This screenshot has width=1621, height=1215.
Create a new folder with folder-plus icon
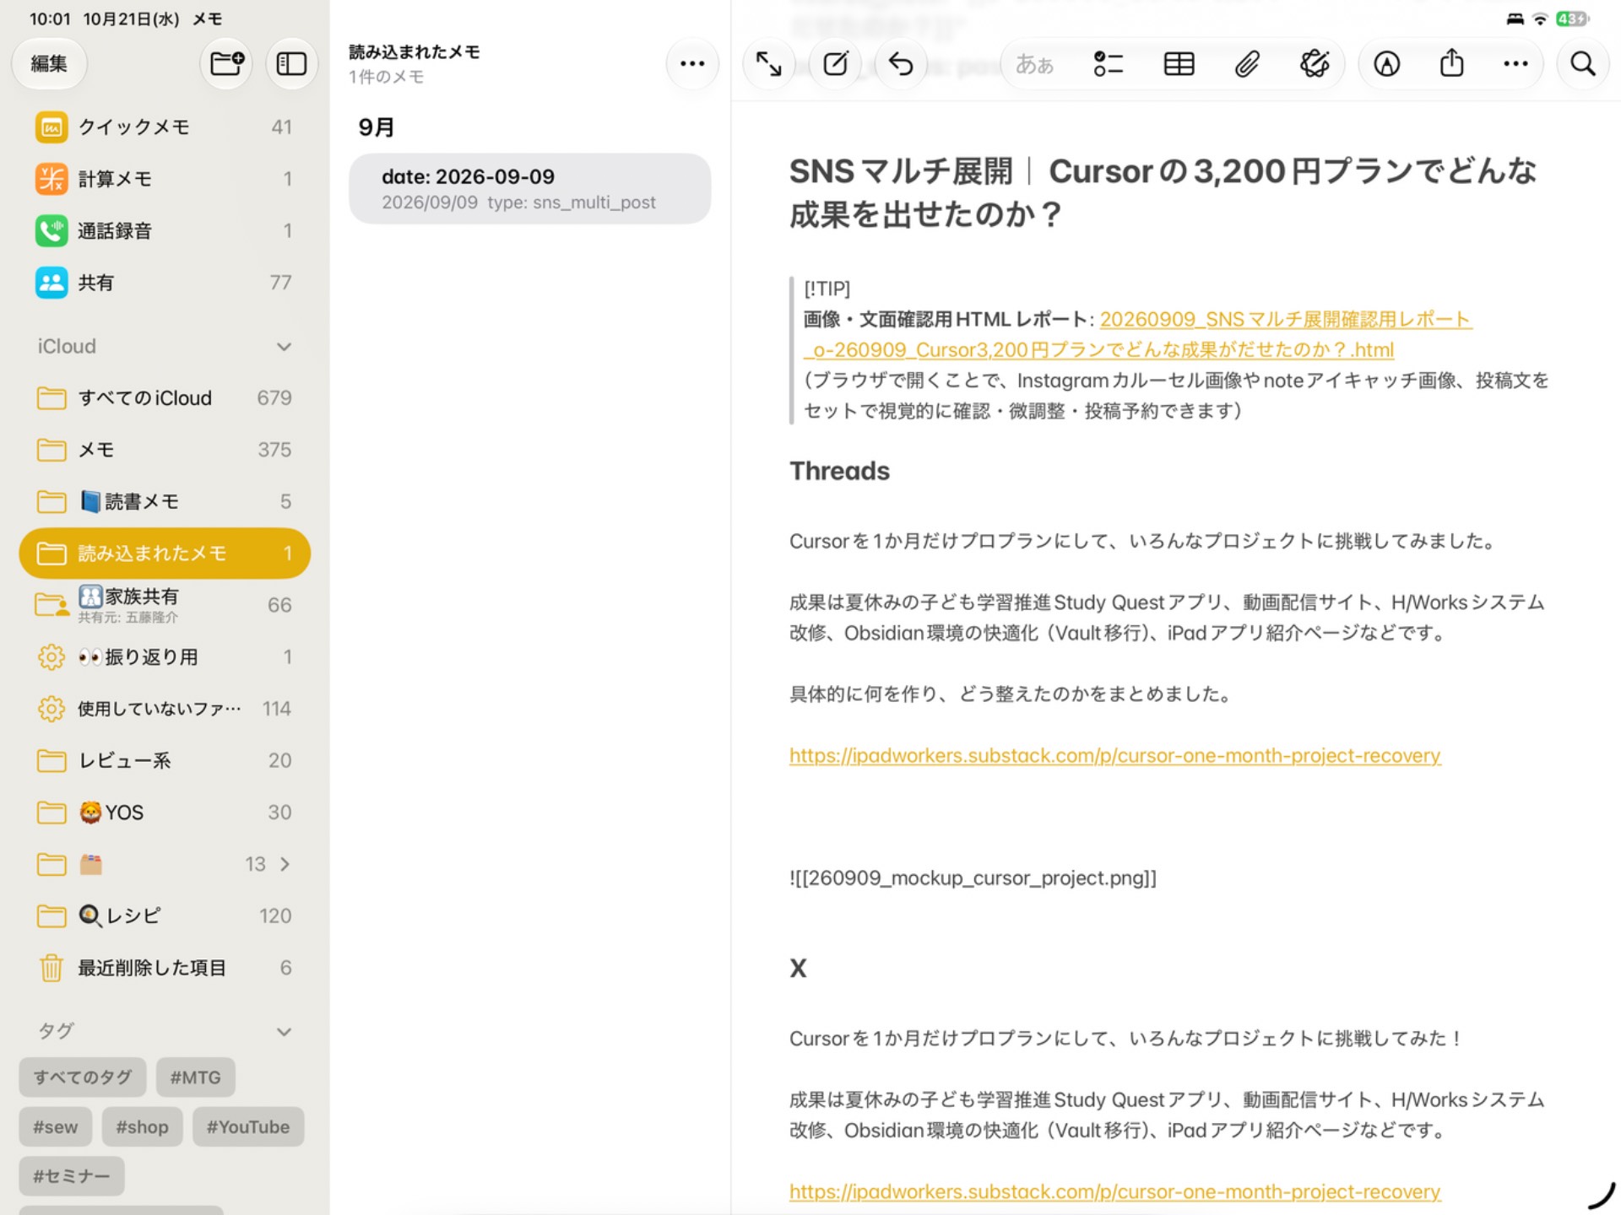coord(226,63)
